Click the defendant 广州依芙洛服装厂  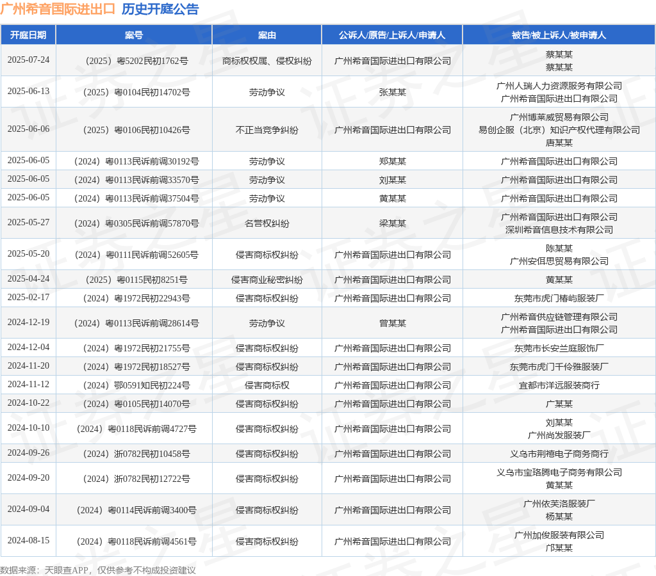[x=559, y=504]
